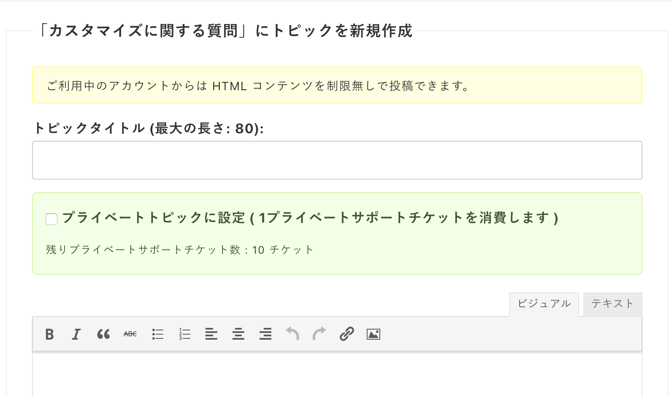Insert a blockquote
Viewport: 672px width, 397px height.
[x=103, y=334]
